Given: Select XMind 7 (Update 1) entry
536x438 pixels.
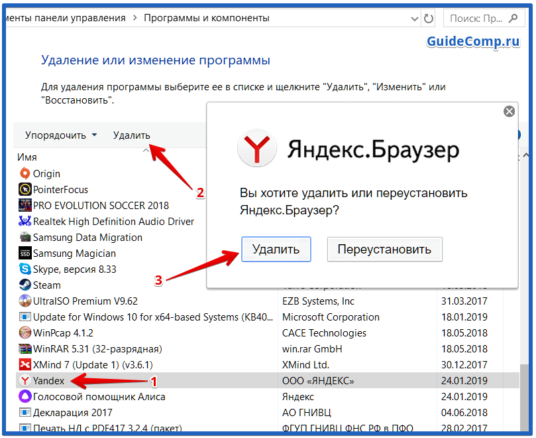Looking at the screenshot, I should pyautogui.click(x=93, y=365).
